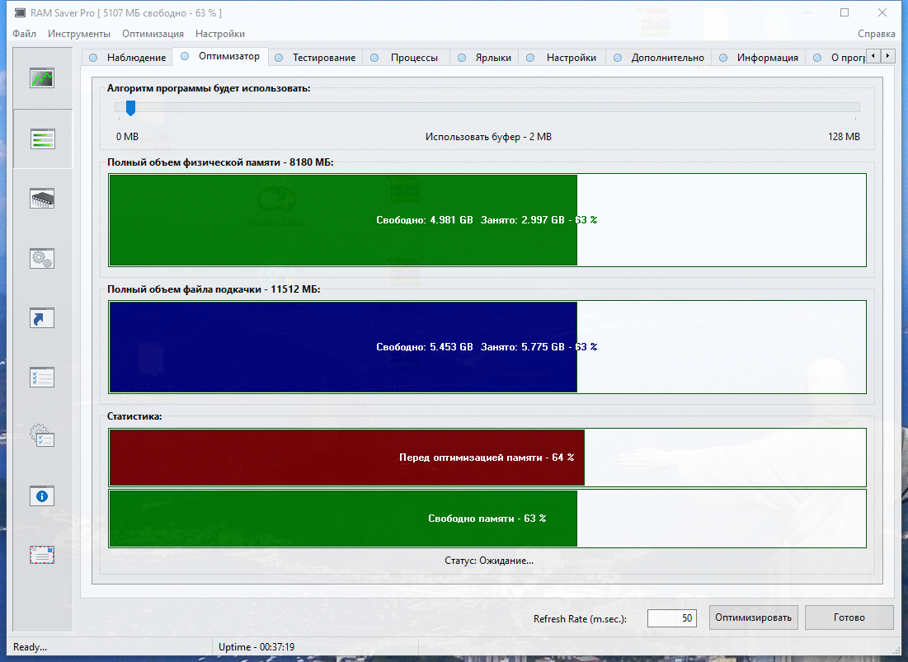This screenshot has width=908, height=662.
Task: Click the Оптимизировать button
Action: pyautogui.click(x=754, y=617)
